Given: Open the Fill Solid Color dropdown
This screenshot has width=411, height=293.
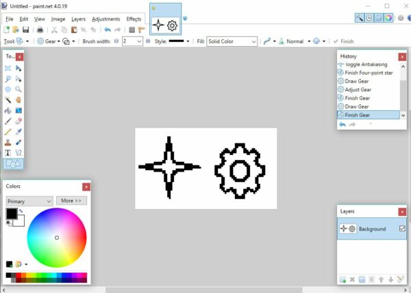Looking at the screenshot, I should click(232, 41).
